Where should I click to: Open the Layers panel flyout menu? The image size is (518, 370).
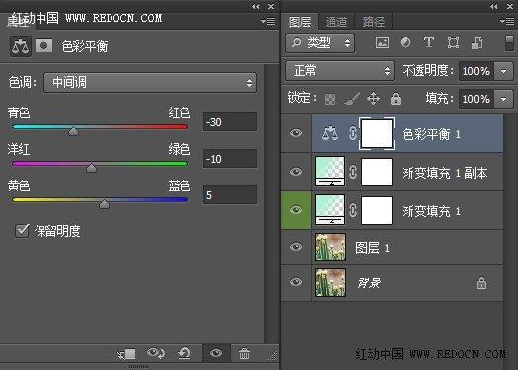[x=507, y=21]
